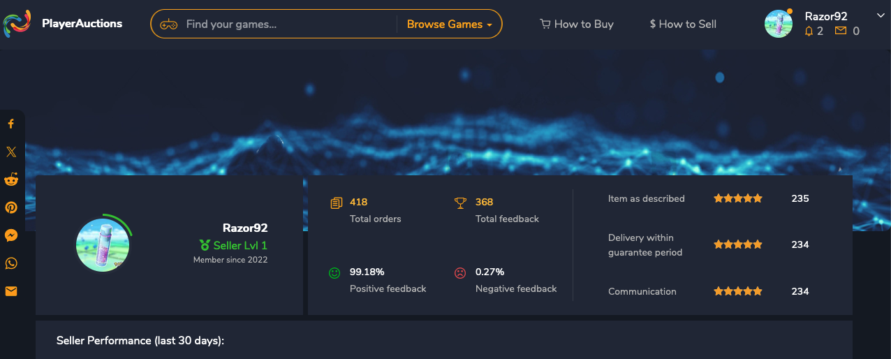The image size is (891, 359).
Task: Expand the Razor92 account menu chevron
Action: point(880,15)
